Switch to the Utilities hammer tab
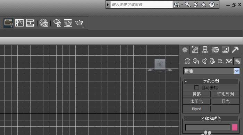This screenshot has width=243, height=135. [x=235, y=50]
